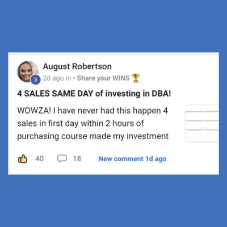Open August Robertson's profile photo
Viewport: 227px width, 227px height.
pos(28,72)
